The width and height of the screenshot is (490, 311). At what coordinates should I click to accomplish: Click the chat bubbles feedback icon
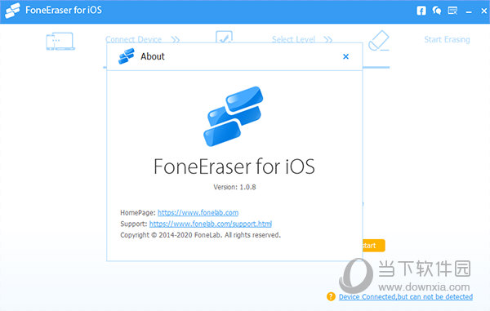pos(437,11)
